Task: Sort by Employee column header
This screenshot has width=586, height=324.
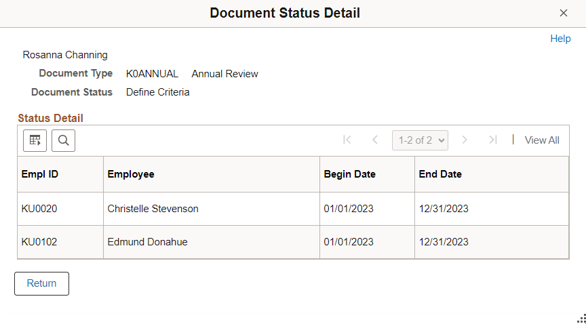Action: tap(131, 174)
